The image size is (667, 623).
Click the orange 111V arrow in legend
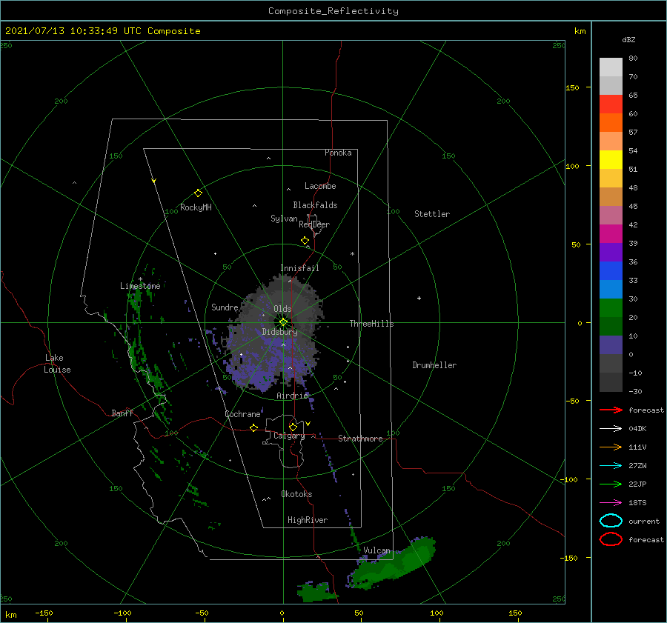(x=611, y=447)
